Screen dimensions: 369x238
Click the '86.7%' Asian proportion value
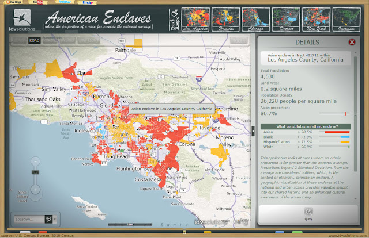point(269,113)
